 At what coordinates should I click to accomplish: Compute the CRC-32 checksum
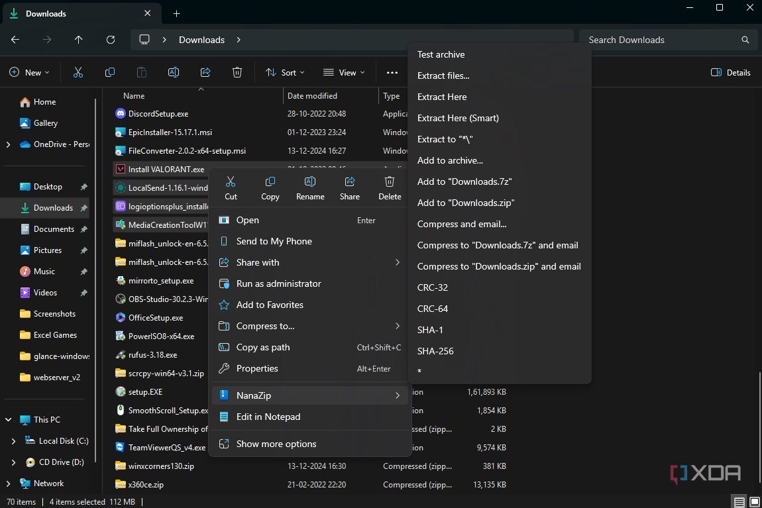tap(499, 287)
